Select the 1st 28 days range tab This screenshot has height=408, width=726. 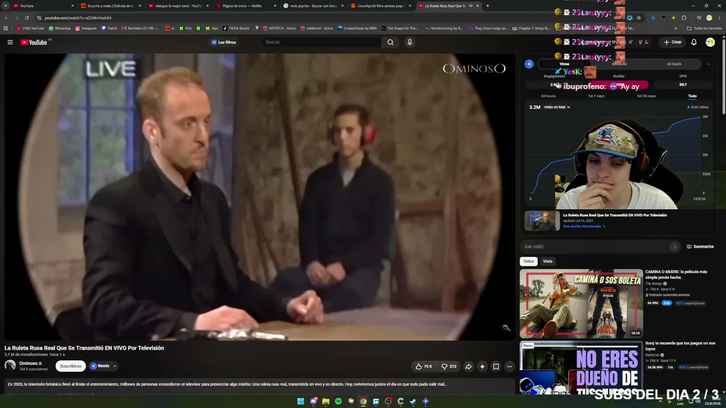(x=646, y=96)
